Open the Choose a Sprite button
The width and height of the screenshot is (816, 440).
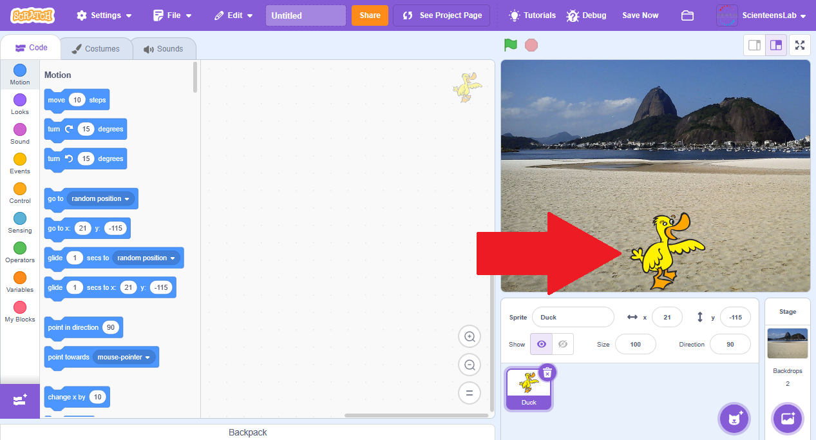(734, 419)
